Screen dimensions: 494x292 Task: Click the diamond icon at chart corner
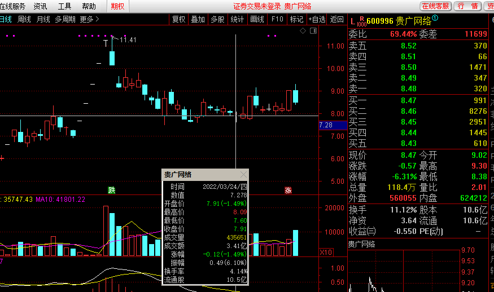[303, 30]
